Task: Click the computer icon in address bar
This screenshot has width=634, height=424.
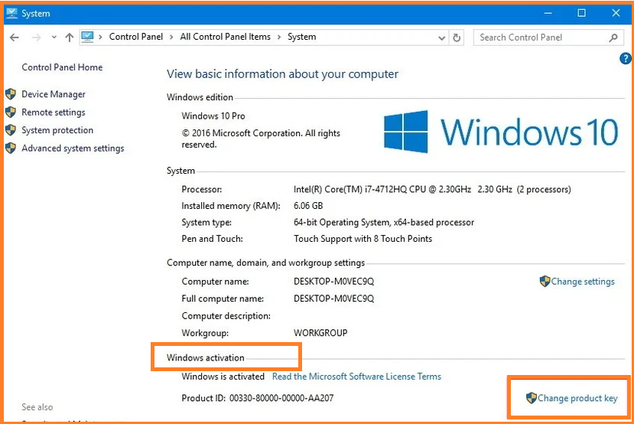Action: (x=87, y=37)
